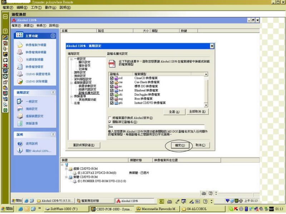
Task: Click the 全部取消(R) button
Action: tap(197, 112)
